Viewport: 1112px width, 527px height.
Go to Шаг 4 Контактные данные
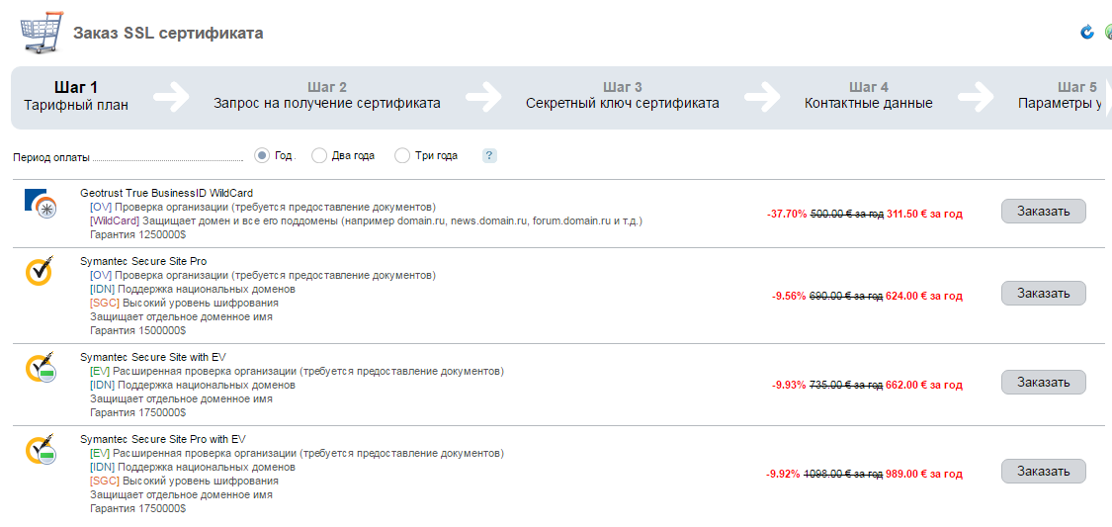(x=868, y=96)
